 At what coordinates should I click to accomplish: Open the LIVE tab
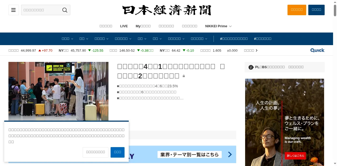coord(124,26)
